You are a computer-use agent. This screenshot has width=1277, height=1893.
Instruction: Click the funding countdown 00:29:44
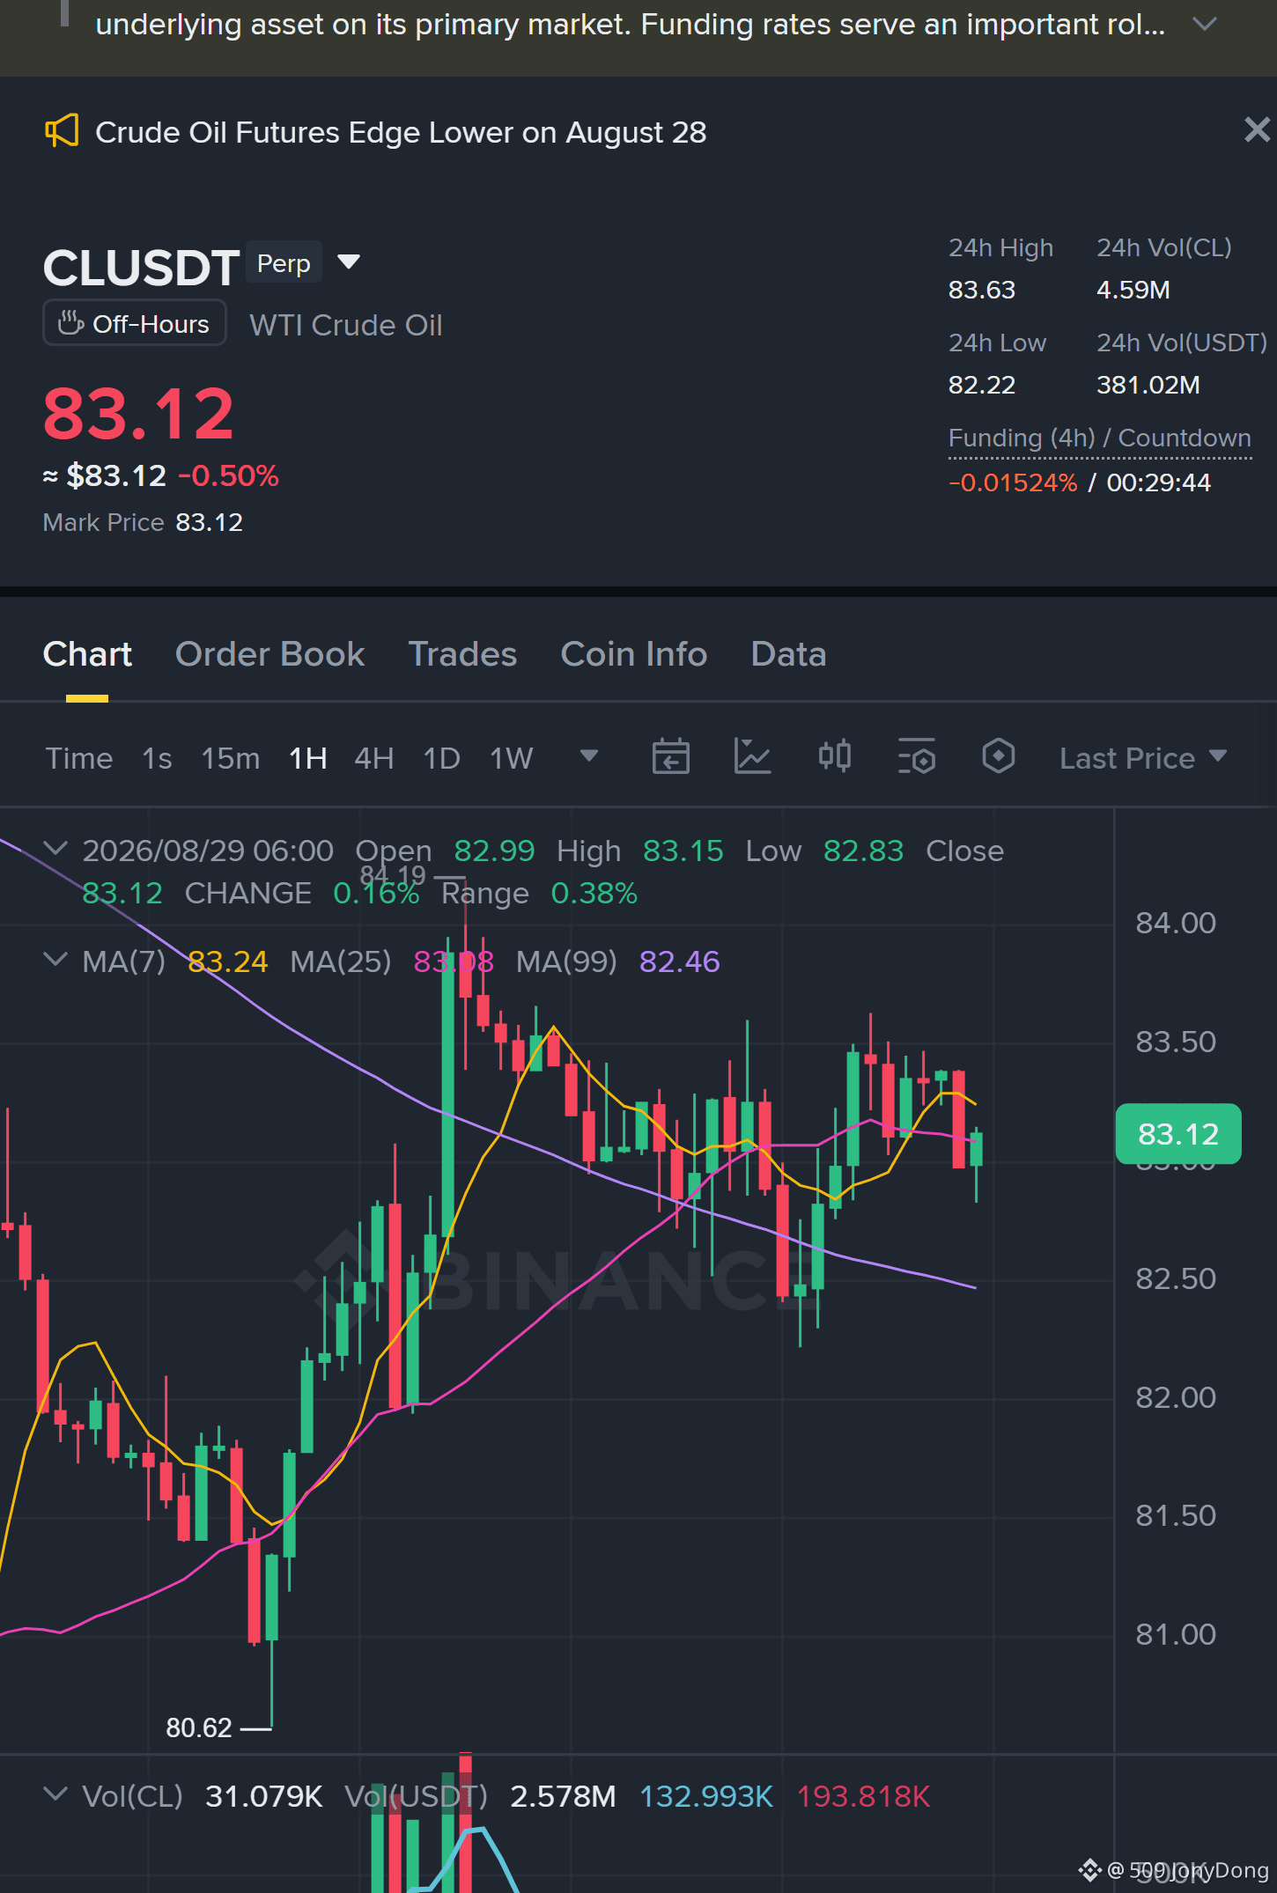[x=1159, y=482]
